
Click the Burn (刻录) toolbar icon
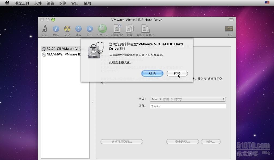(x=67, y=29)
